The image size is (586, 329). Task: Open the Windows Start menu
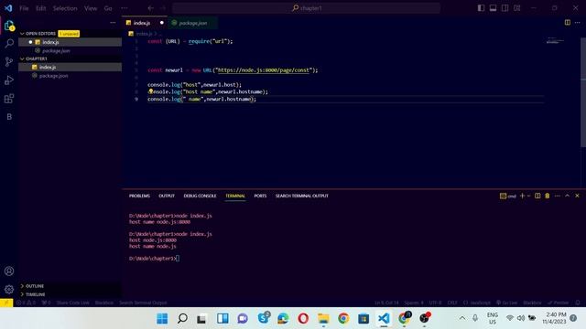pyautogui.click(x=162, y=319)
